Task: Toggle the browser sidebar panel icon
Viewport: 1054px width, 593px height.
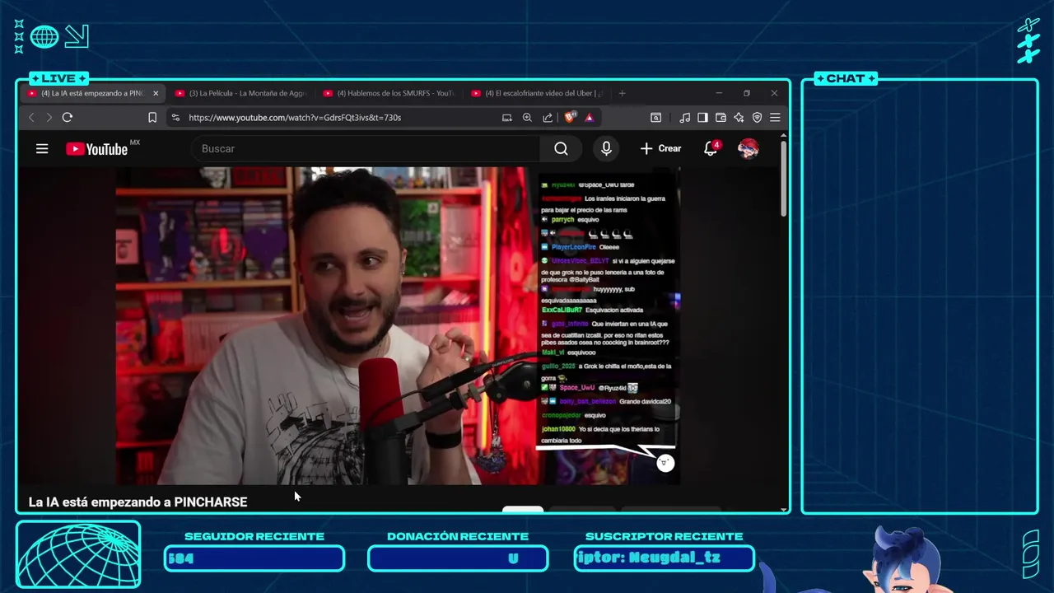Action: pos(702,118)
